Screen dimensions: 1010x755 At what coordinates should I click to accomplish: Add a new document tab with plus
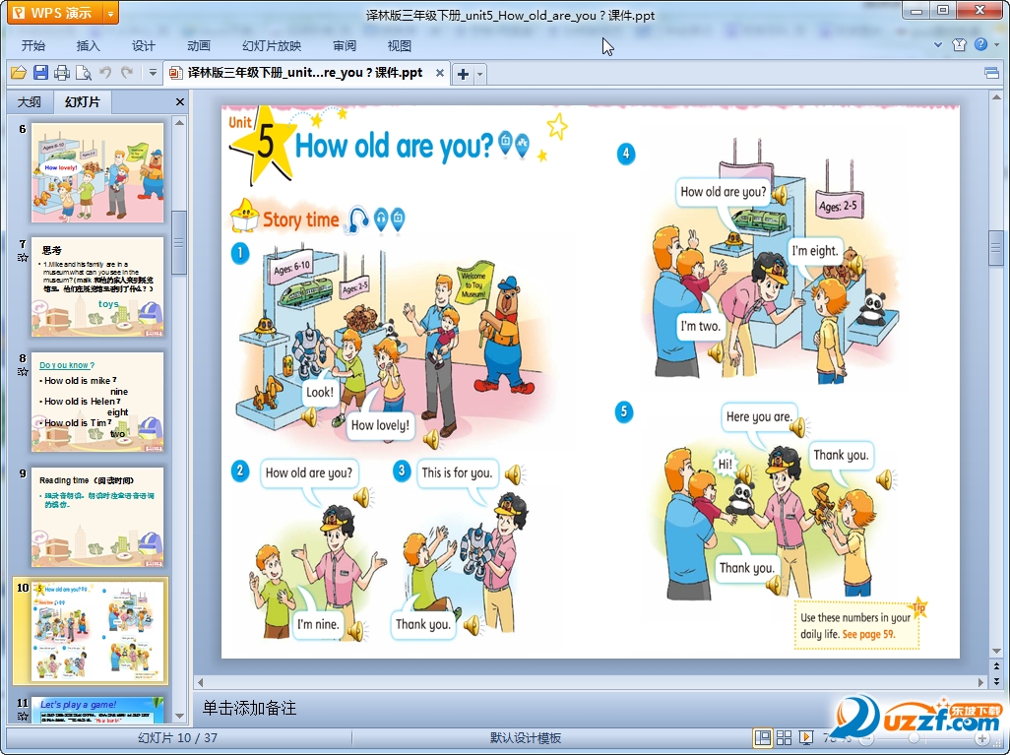(463, 74)
